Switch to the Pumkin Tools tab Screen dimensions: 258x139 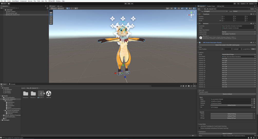[211, 6]
